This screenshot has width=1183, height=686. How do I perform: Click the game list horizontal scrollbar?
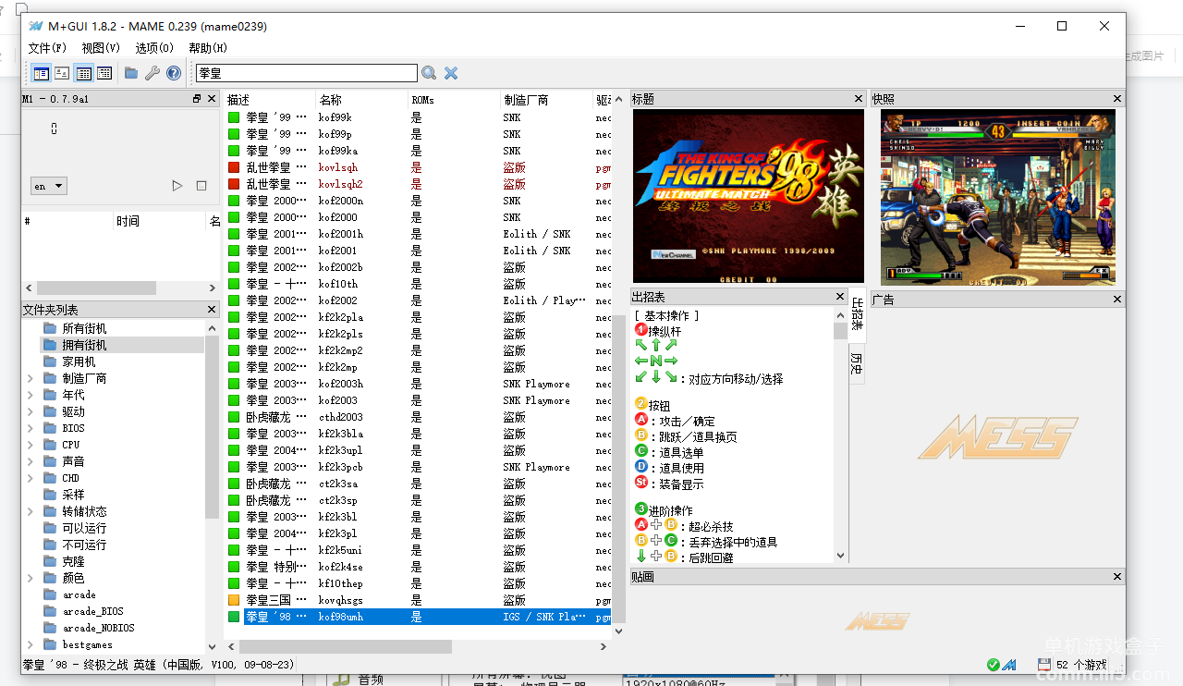347,647
